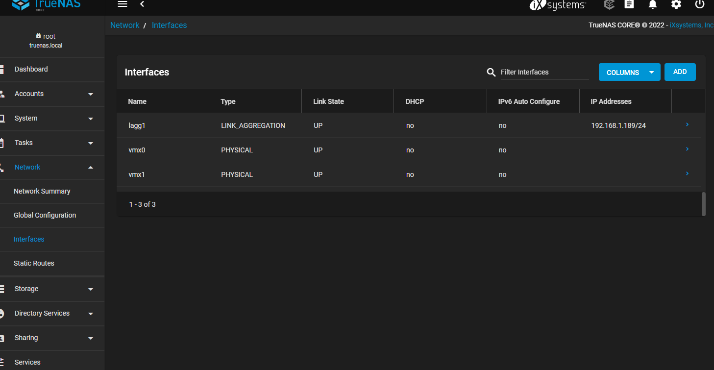This screenshot has height=370, width=714.
Task: Expand the Storage menu arrow
Action: point(91,289)
